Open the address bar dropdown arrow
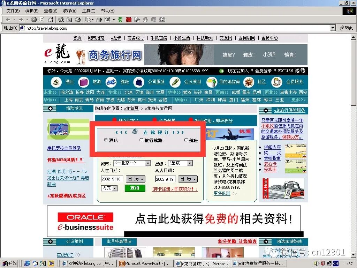This screenshot has width=357, height=268. pyautogui.click(x=333, y=28)
